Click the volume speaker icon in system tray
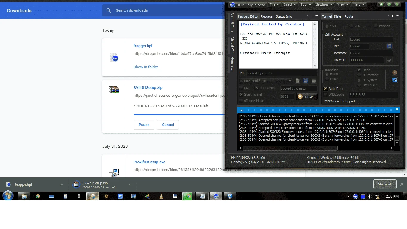407x229 pixels. 370,196
